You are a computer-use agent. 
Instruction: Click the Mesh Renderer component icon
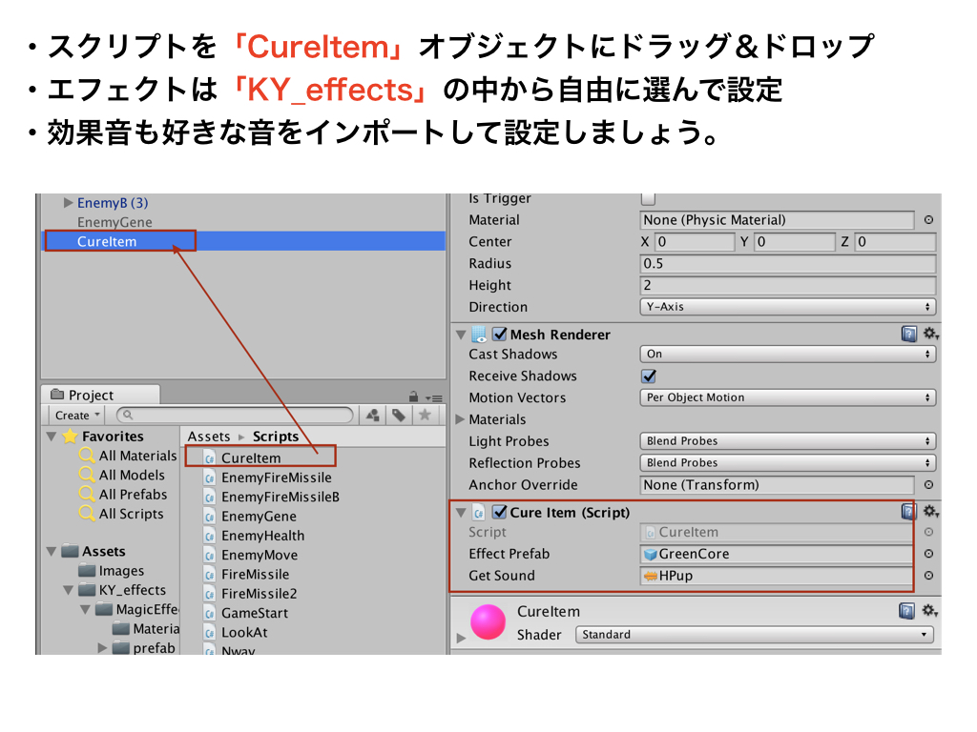pos(479,335)
